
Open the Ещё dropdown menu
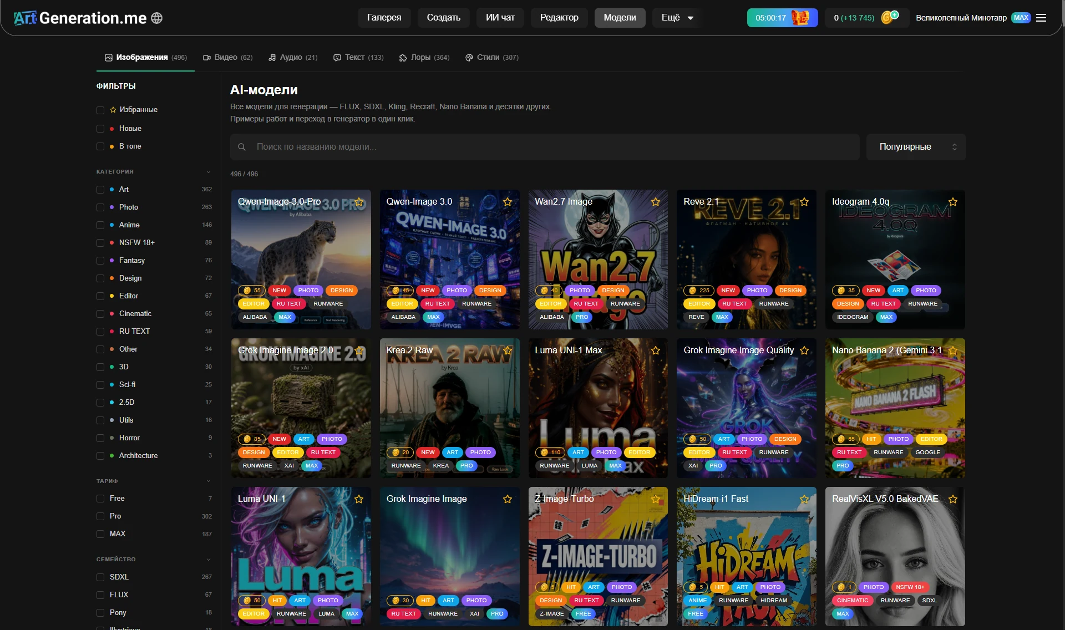(x=677, y=18)
